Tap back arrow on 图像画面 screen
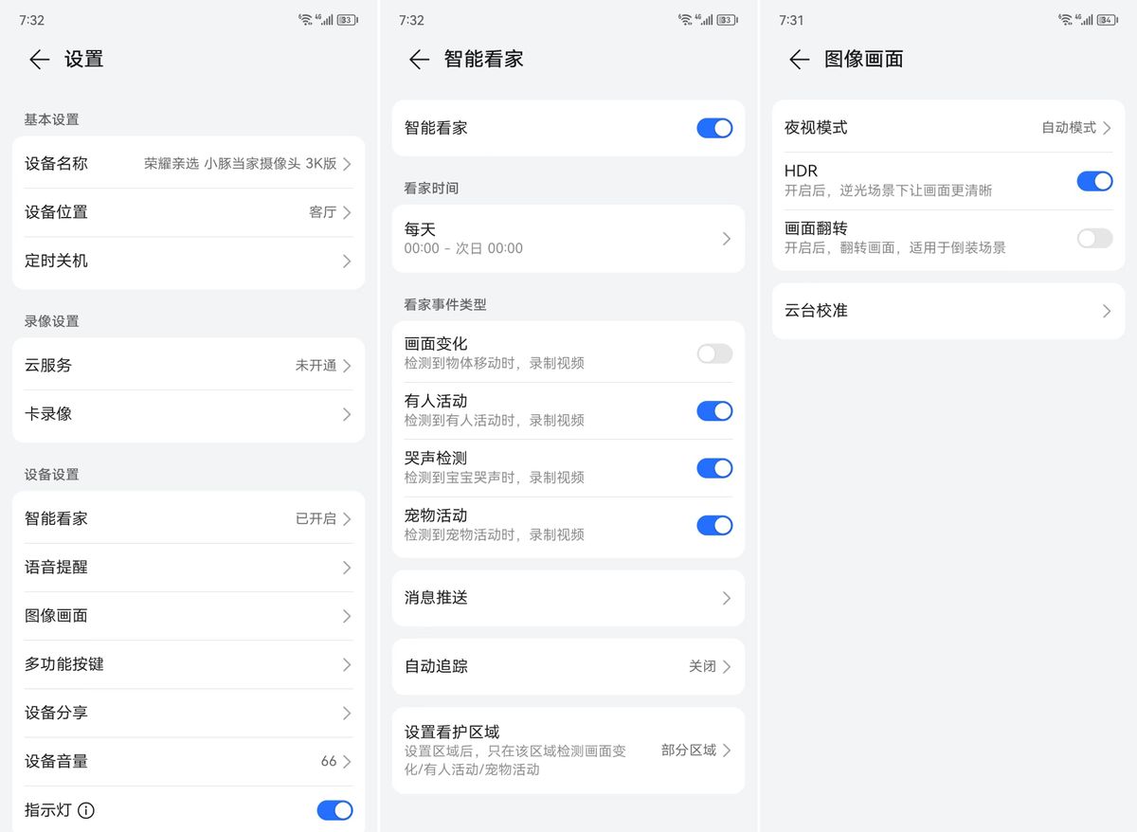The height and width of the screenshot is (832, 1137). 799,60
